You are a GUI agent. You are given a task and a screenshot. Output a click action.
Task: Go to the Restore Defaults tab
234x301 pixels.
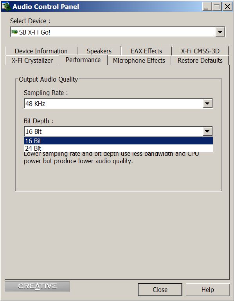coord(200,60)
